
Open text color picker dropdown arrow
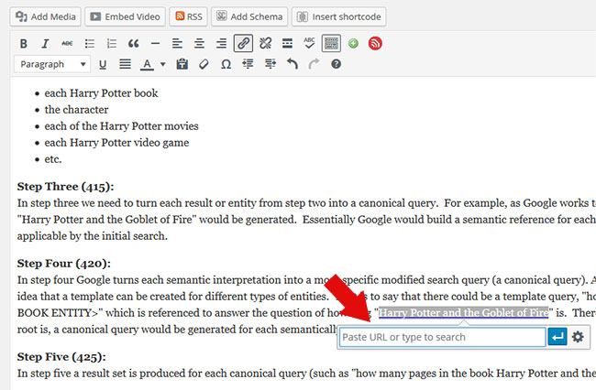[x=162, y=64]
